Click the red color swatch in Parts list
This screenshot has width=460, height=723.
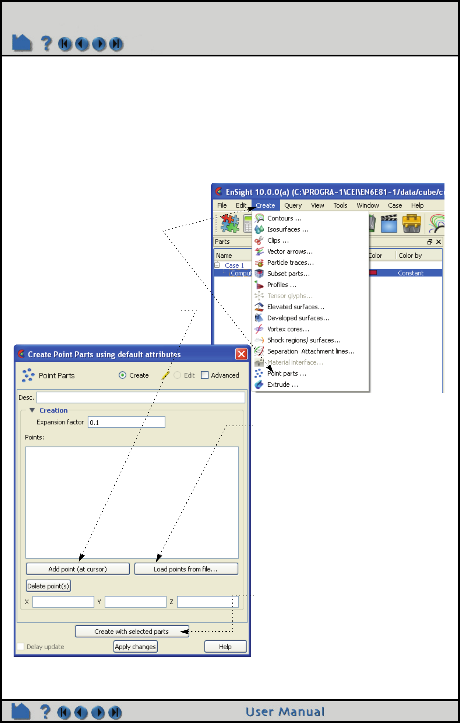point(373,273)
